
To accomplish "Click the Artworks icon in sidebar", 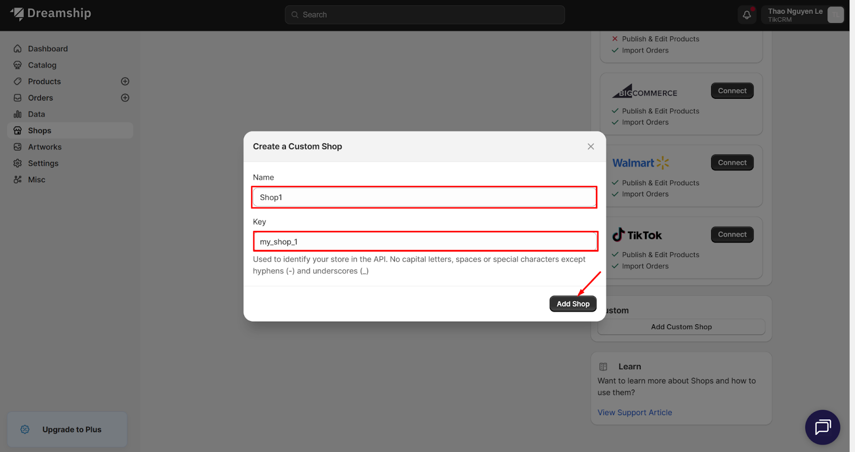I will click(x=18, y=147).
